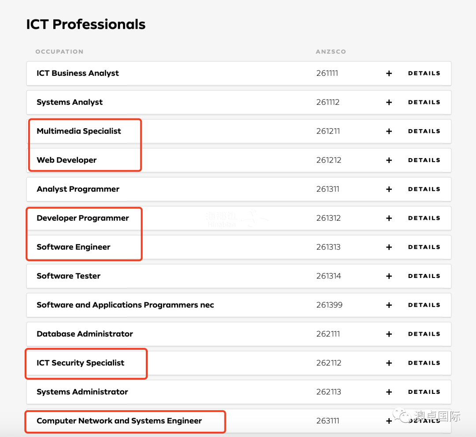
Task: Click the ICT Professionals heading
Action: point(86,24)
